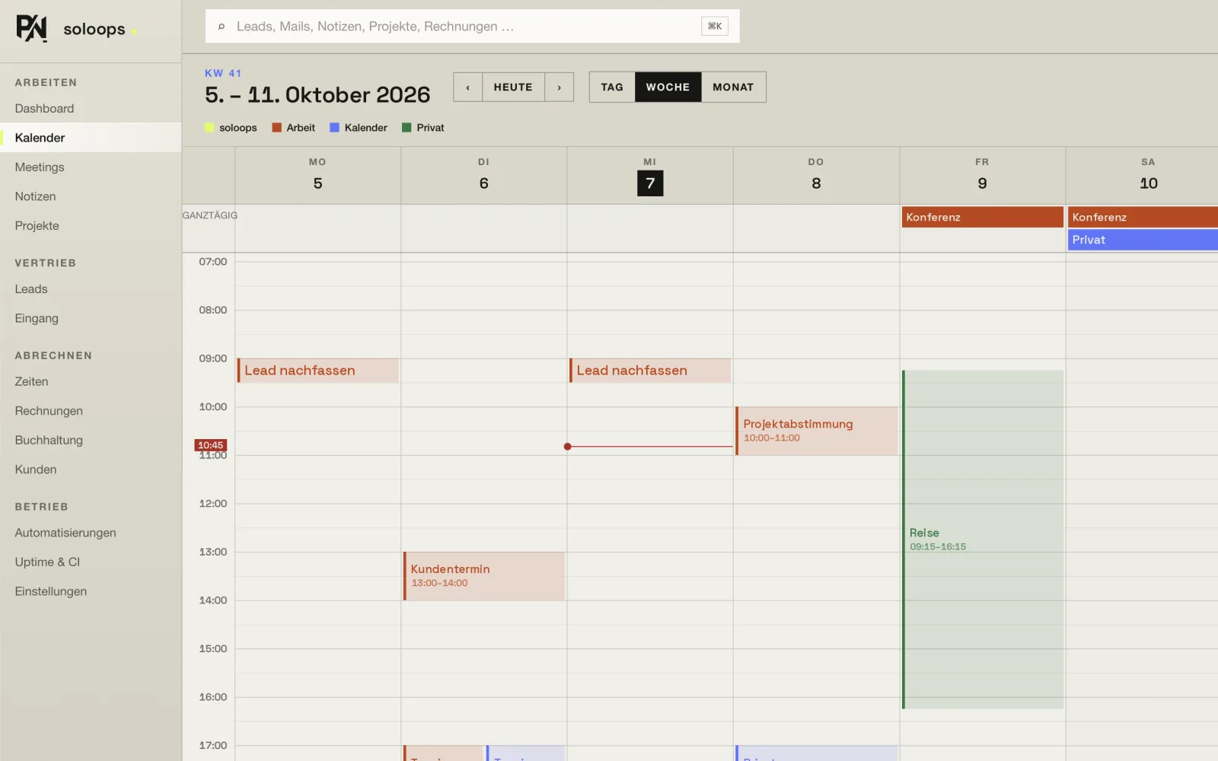Open Saturday's all-day Konferenz event
The width and height of the screenshot is (1218, 761).
coord(1143,217)
